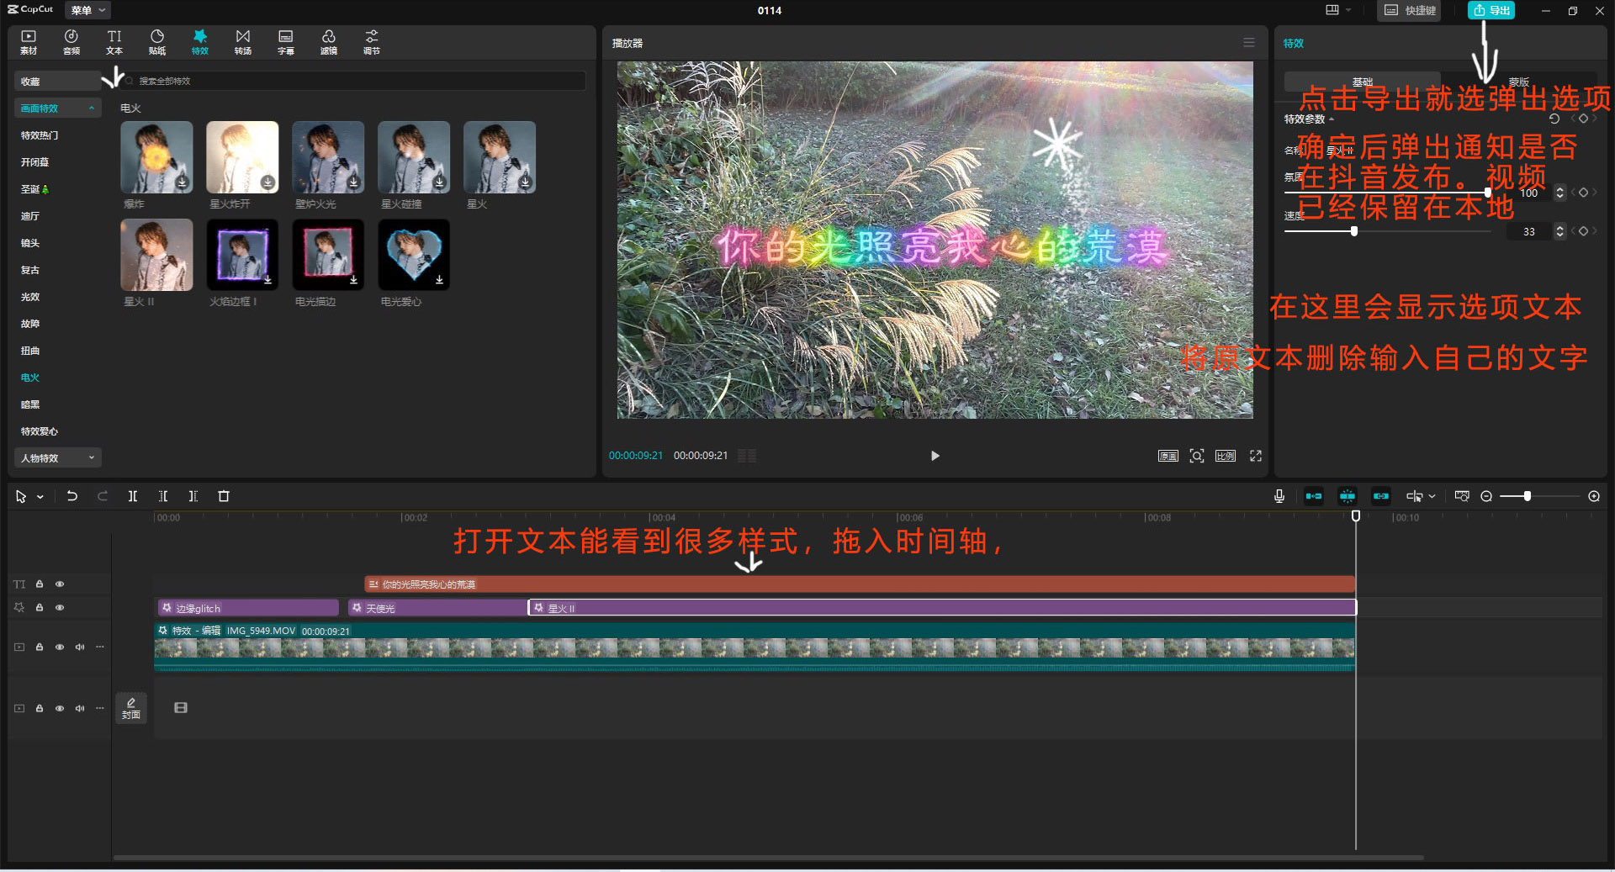
Task: Click the search all effects field
Action: coord(353,81)
